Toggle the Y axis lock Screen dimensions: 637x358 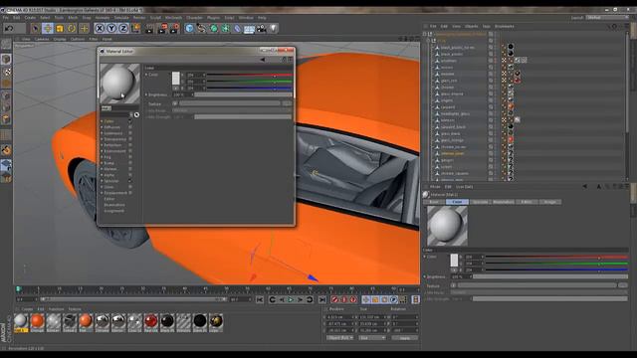click(x=111, y=28)
